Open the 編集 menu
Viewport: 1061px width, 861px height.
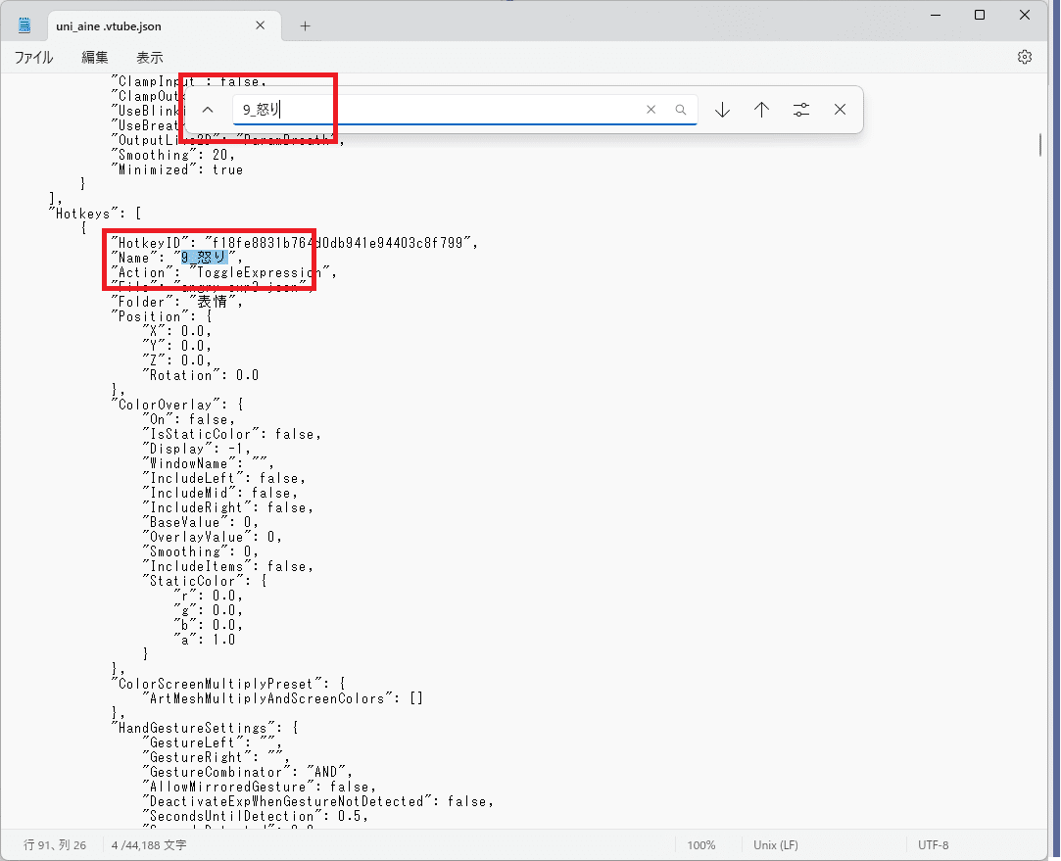(x=94, y=58)
